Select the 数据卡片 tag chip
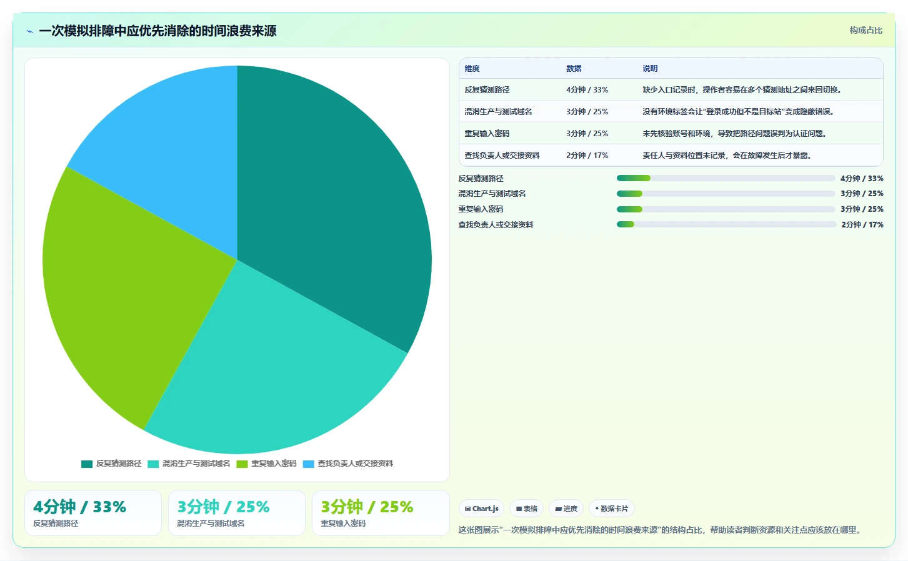Image resolution: width=908 pixels, height=561 pixels. [612, 509]
